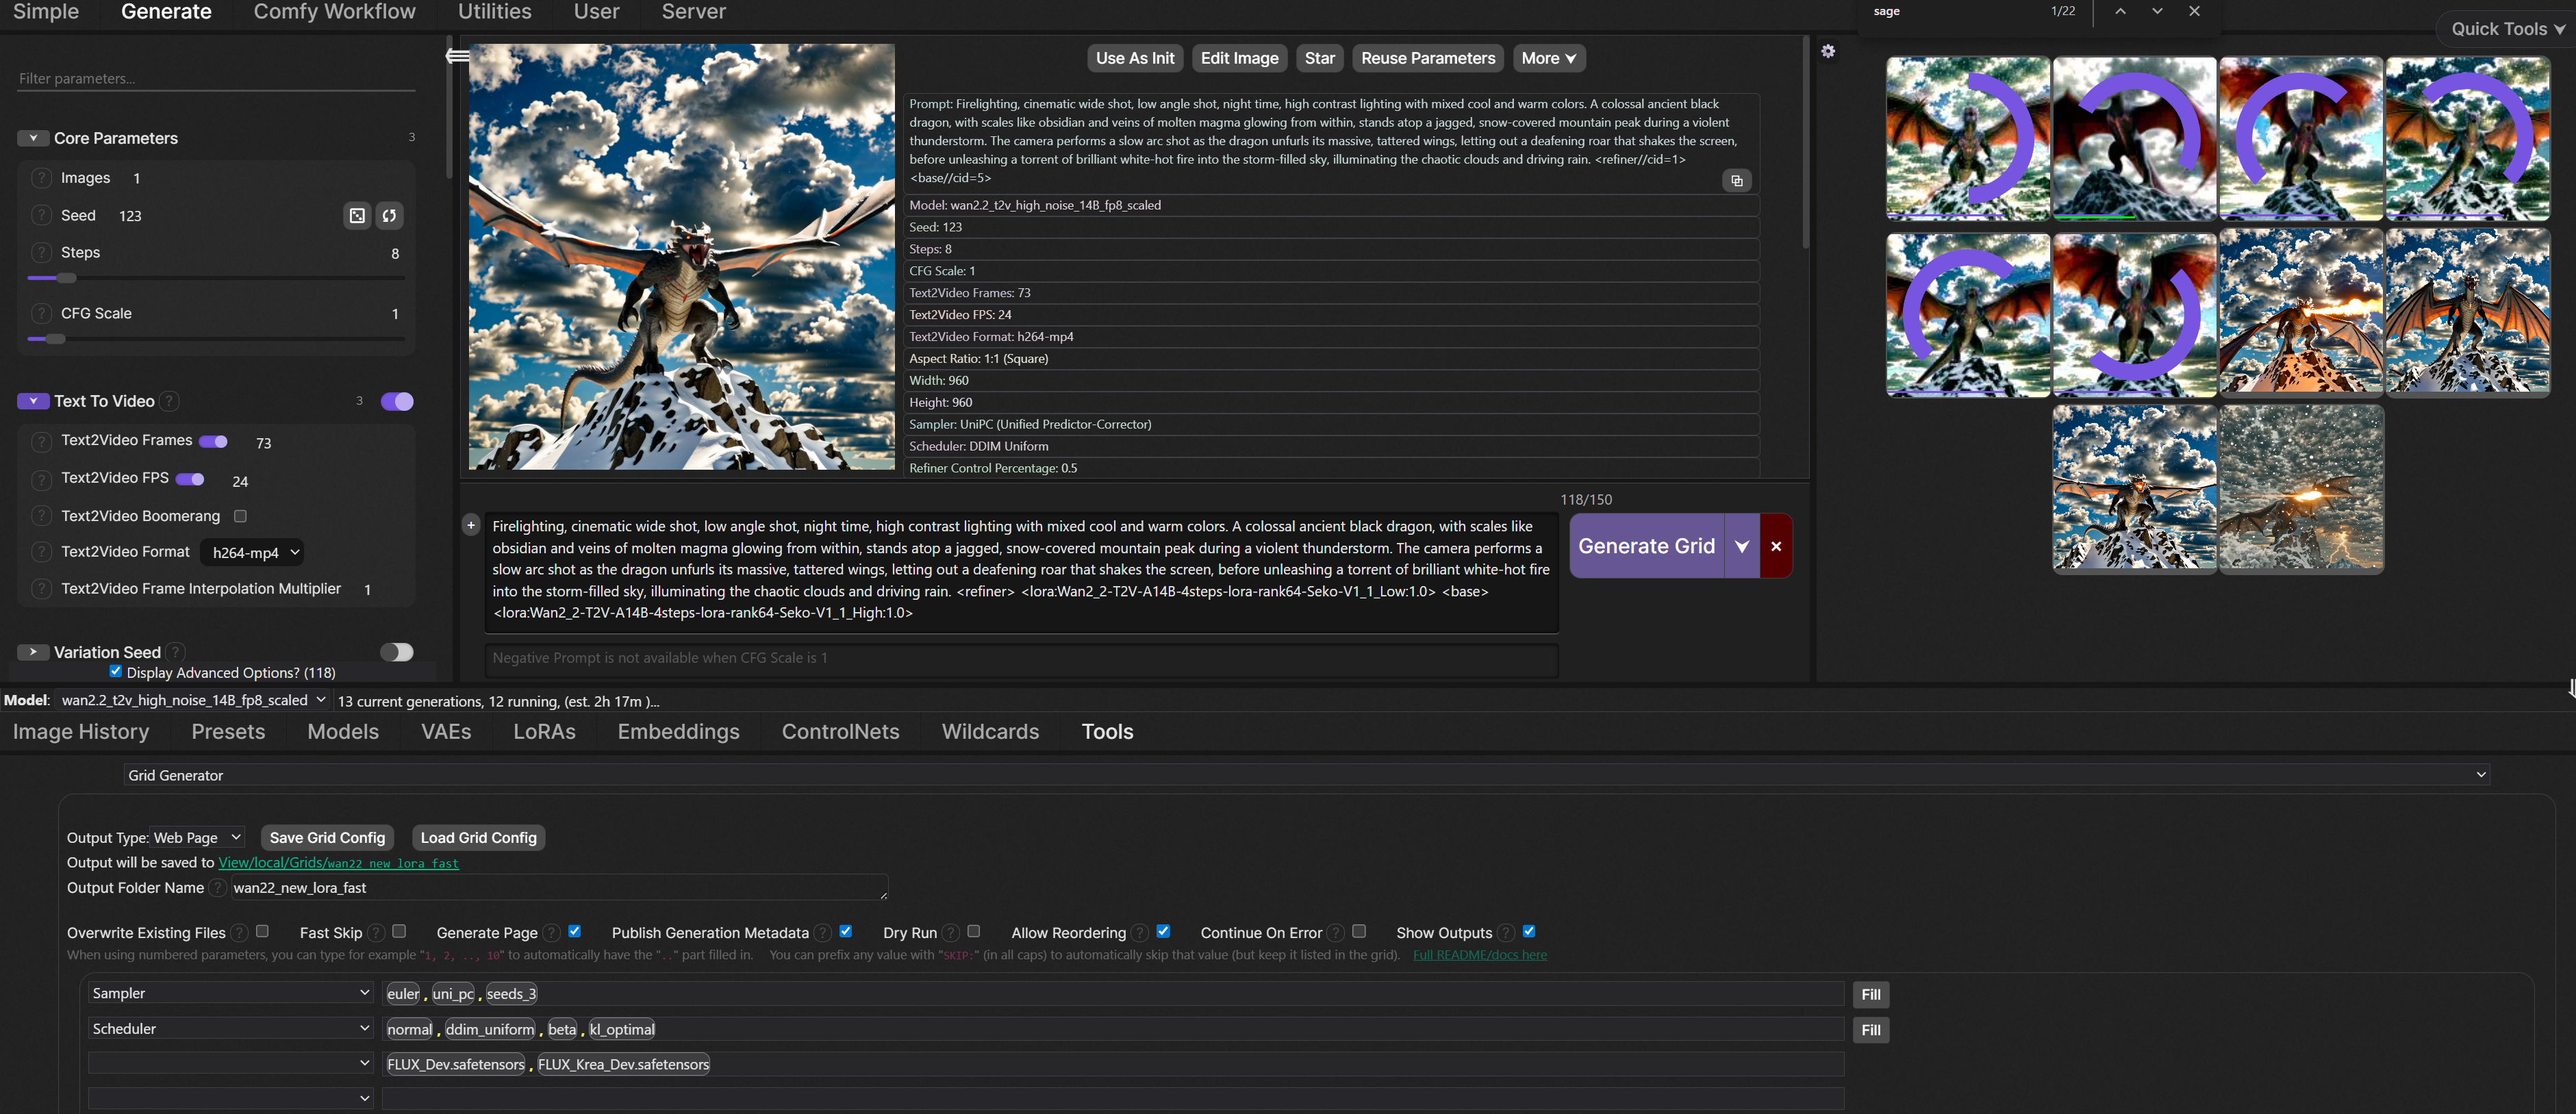
Task: Check the Overwrite Existing Files checkbox
Action: point(262,931)
